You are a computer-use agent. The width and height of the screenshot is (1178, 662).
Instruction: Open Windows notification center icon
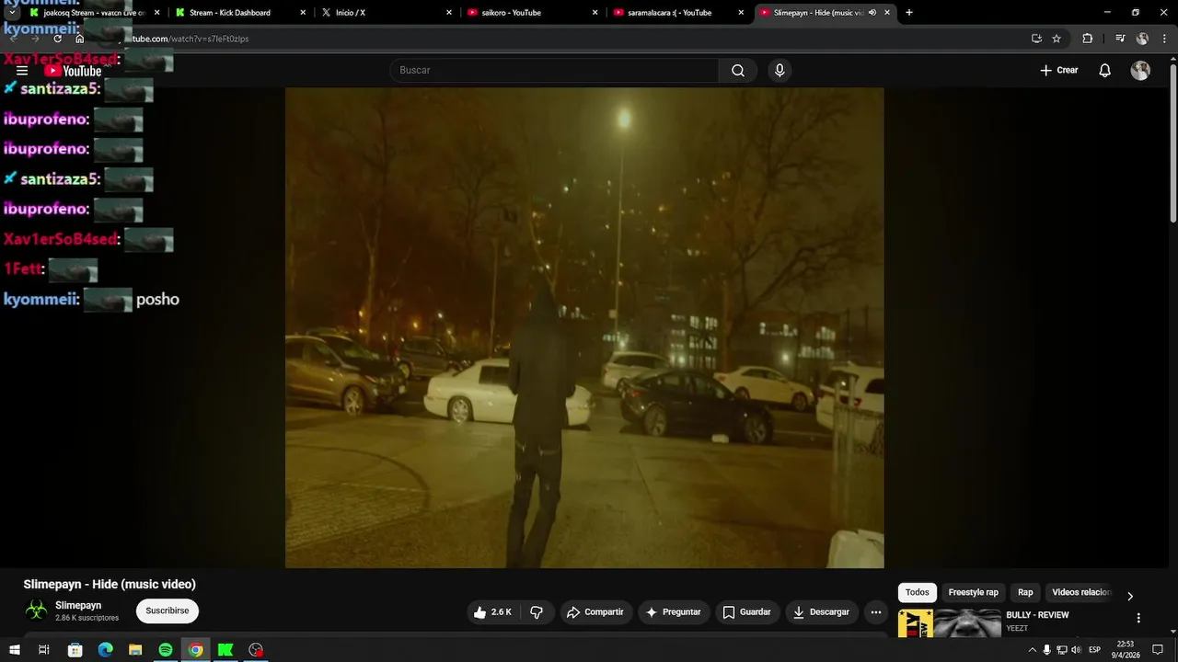(1158, 650)
